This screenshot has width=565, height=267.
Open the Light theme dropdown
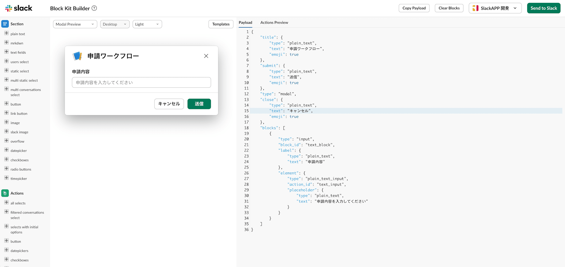147,24
